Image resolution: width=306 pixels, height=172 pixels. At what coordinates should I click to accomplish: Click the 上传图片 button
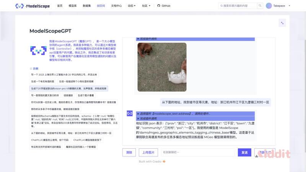[x=148, y=152]
